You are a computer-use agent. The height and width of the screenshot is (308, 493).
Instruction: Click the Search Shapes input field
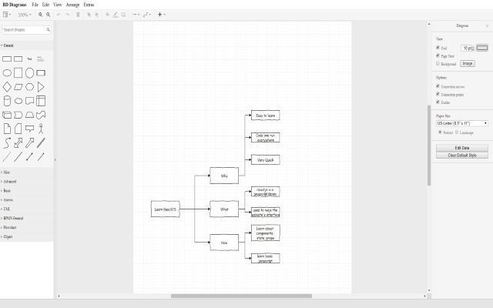[25, 30]
